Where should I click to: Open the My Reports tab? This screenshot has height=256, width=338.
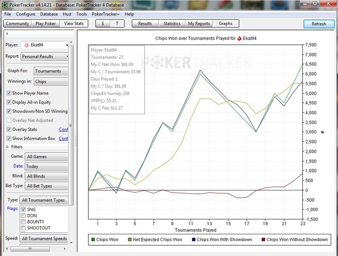pyautogui.click(x=199, y=24)
